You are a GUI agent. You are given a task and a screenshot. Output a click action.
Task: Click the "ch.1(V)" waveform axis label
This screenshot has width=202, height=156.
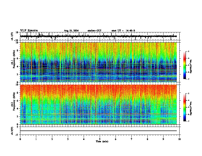pyautogui.click(x=12, y=36)
